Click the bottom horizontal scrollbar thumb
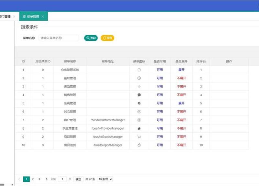Viewport: 259px width, 194px height. coord(2,185)
